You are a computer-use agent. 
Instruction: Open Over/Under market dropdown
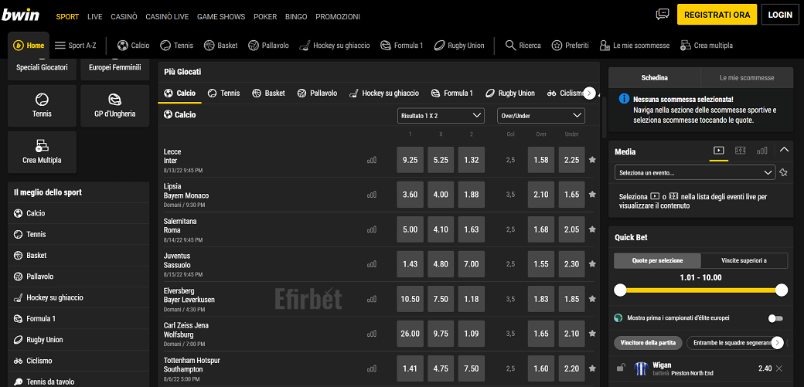tap(541, 116)
